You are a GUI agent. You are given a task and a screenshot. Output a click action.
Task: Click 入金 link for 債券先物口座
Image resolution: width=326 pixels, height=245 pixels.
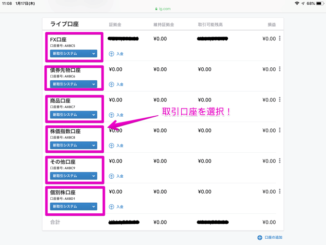120,85
